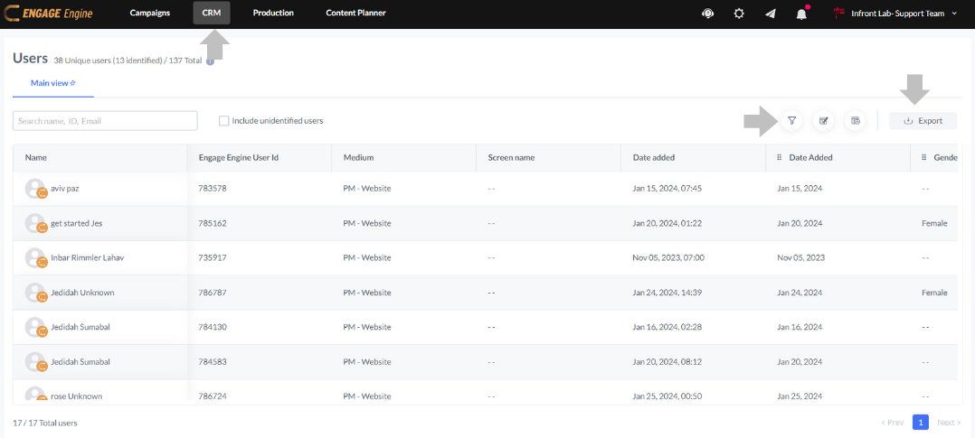Open the support headset icon

pos(707,14)
